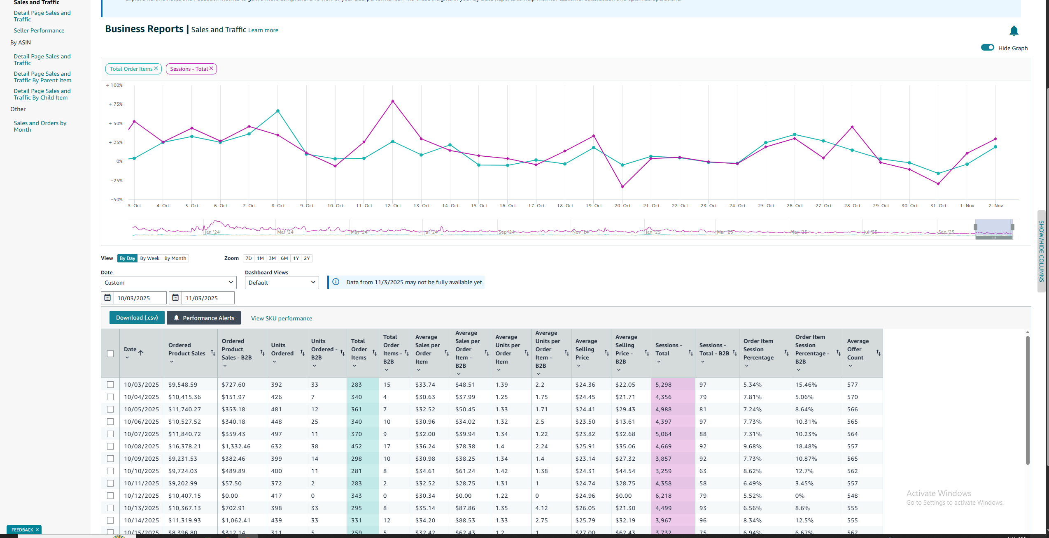Image resolution: width=1049 pixels, height=538 pixels.
Task: Sort the Order Item Session Percentage column
Action: 786,353
